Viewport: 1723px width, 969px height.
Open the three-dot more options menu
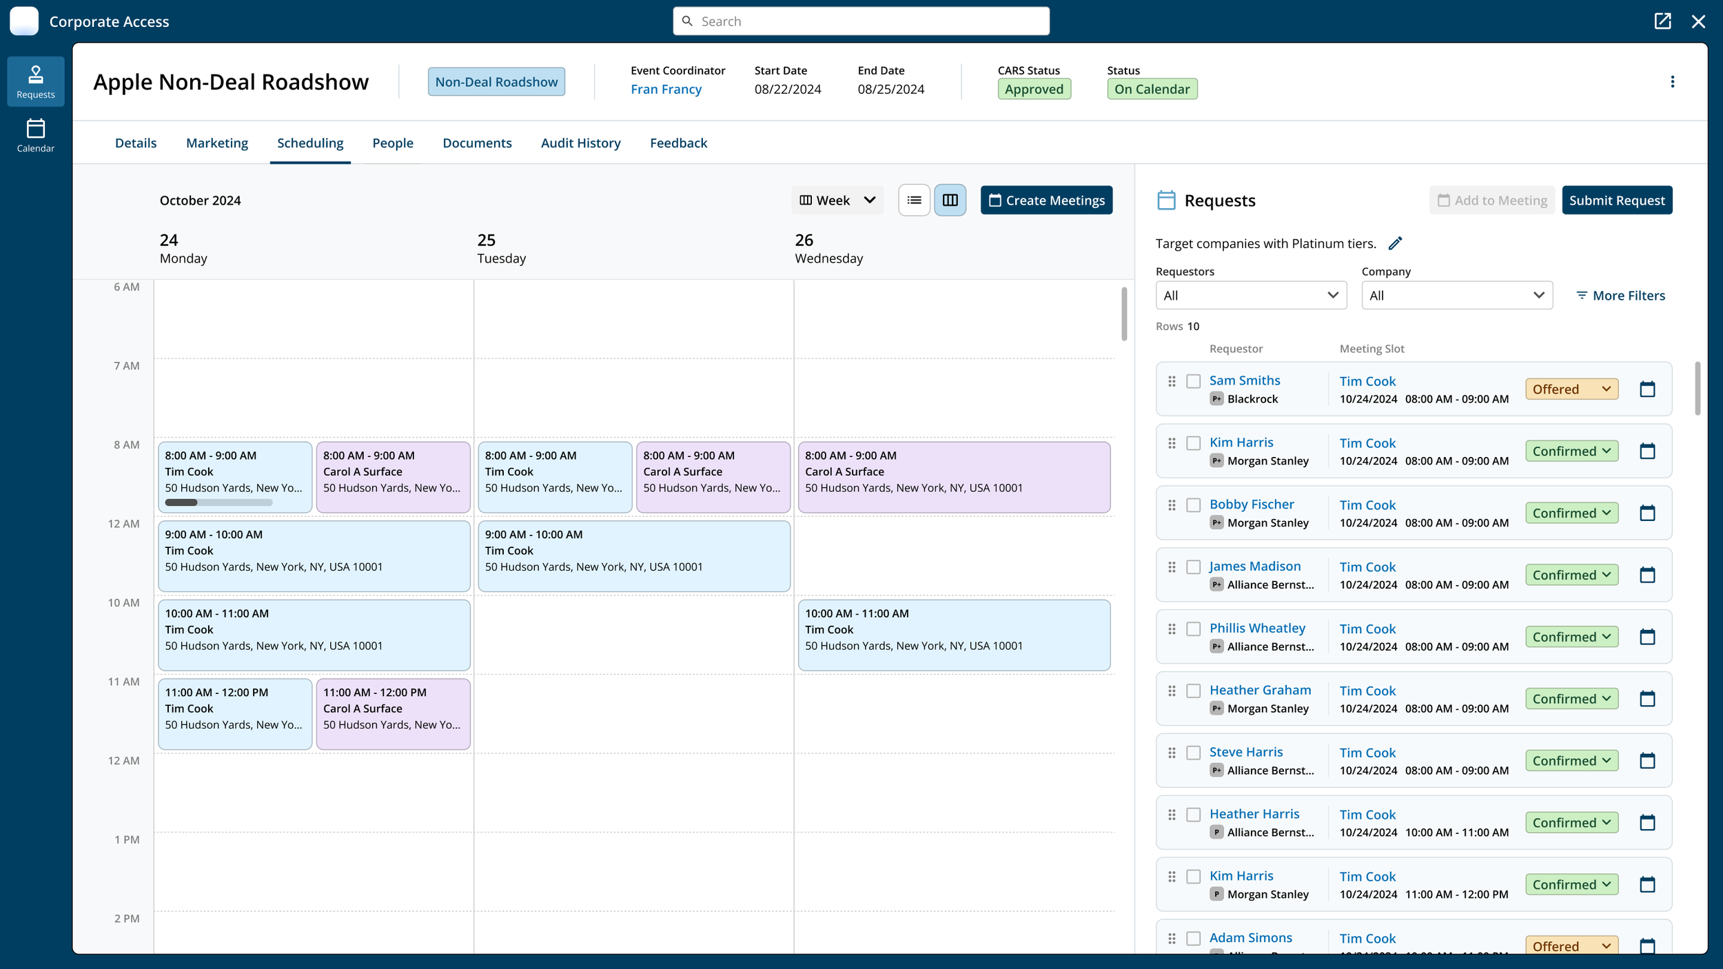coord(1672,82)
